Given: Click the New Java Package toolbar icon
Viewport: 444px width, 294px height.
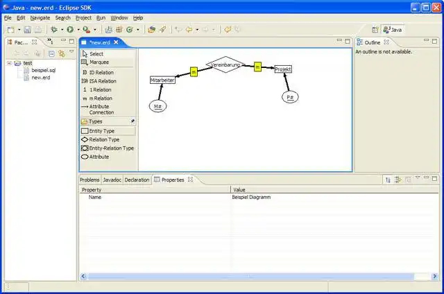Looking at the screenshot, I should (x=119, y=29).
